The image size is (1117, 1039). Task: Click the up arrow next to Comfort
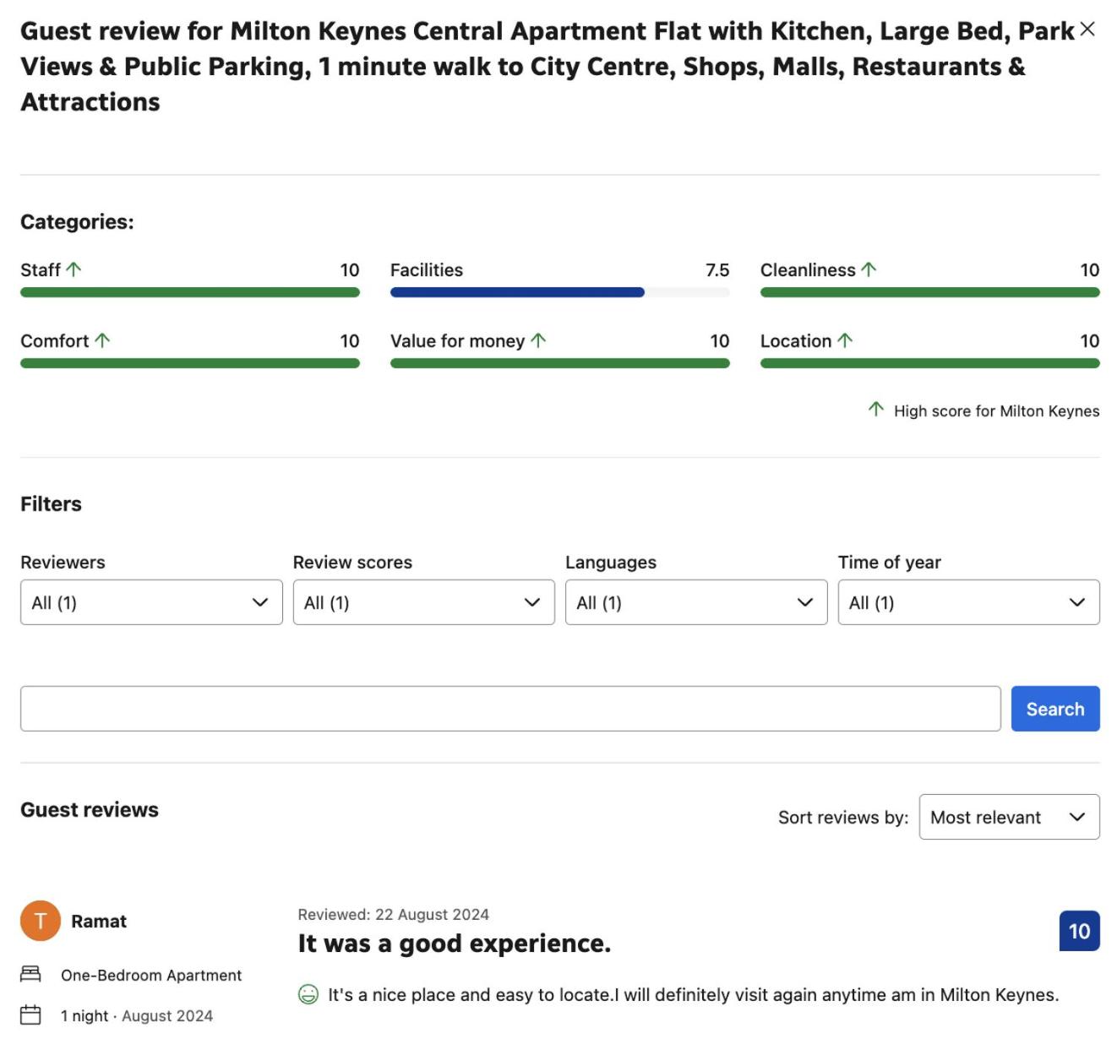(102, 340)
